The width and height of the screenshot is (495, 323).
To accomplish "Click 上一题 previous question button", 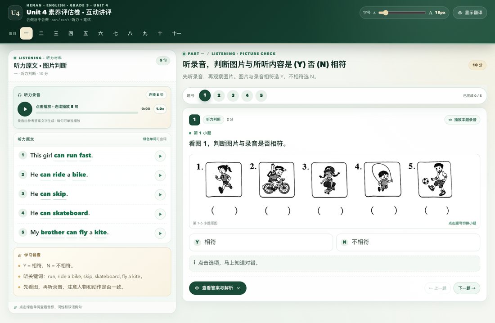I will [x=437, y=288].
